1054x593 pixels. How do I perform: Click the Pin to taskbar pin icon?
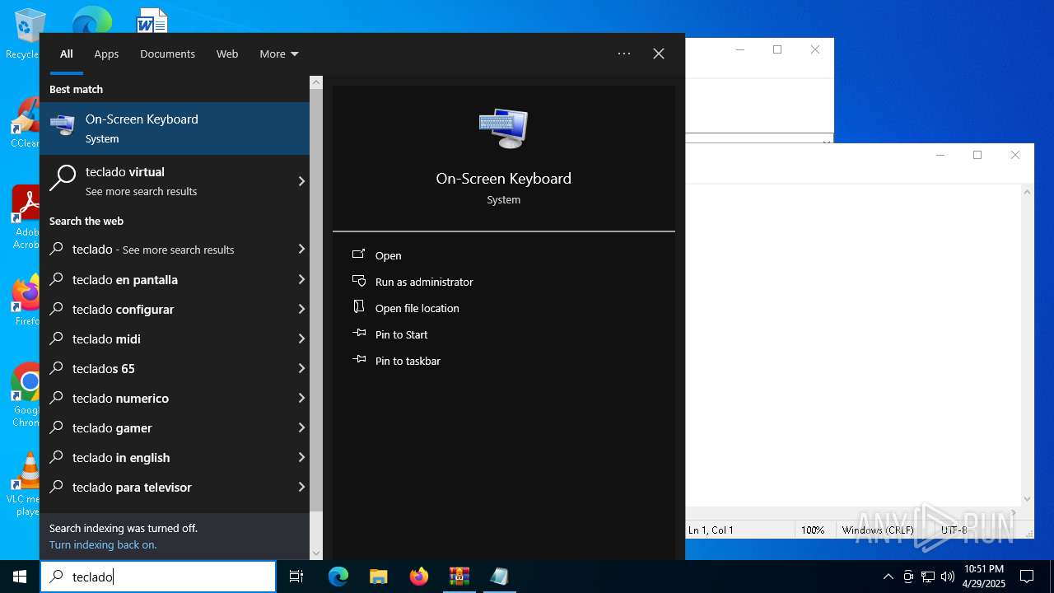(359, 360)
